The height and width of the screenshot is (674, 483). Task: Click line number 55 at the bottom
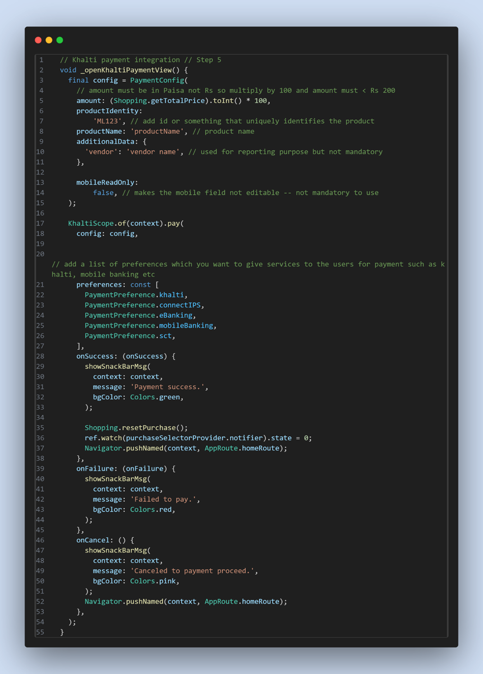(40, 632)
